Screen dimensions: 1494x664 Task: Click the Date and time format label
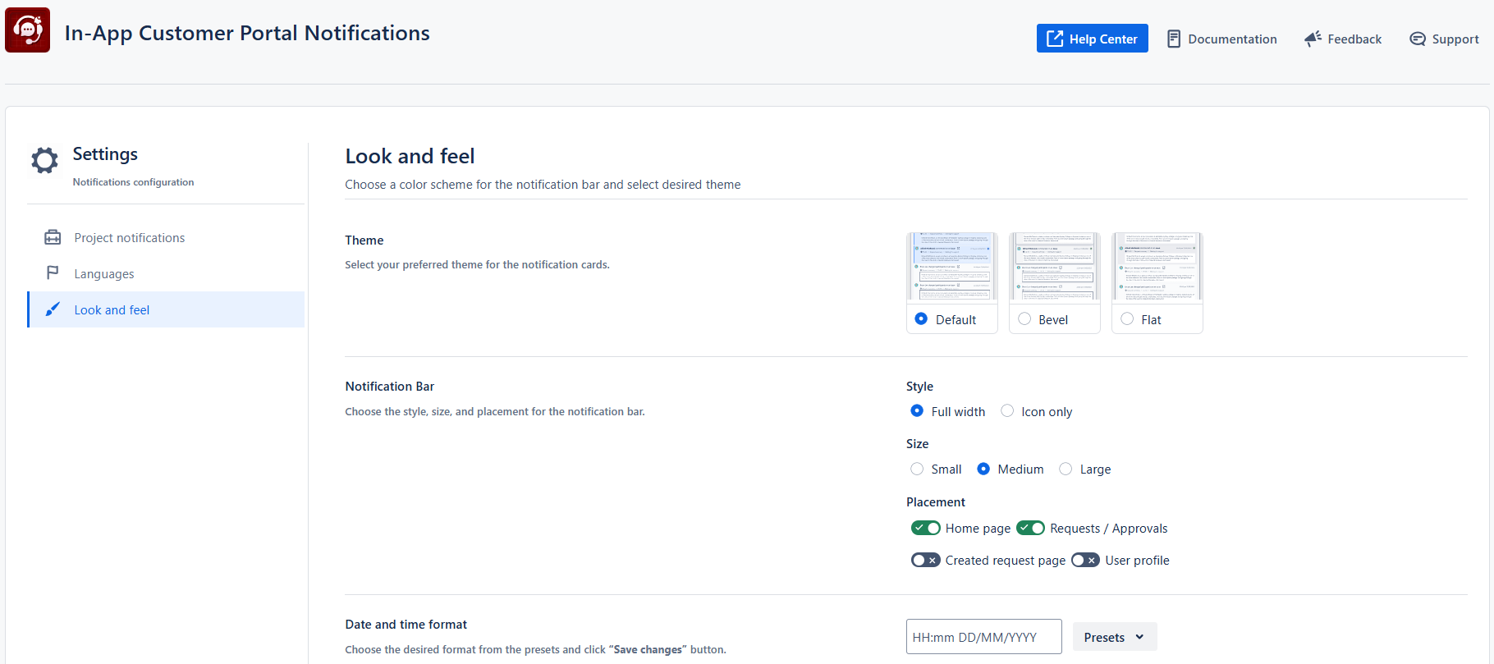pos(406,625)
